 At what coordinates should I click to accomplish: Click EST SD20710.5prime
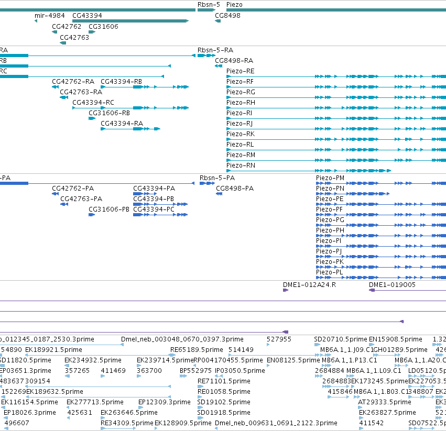tap(341, 339)
